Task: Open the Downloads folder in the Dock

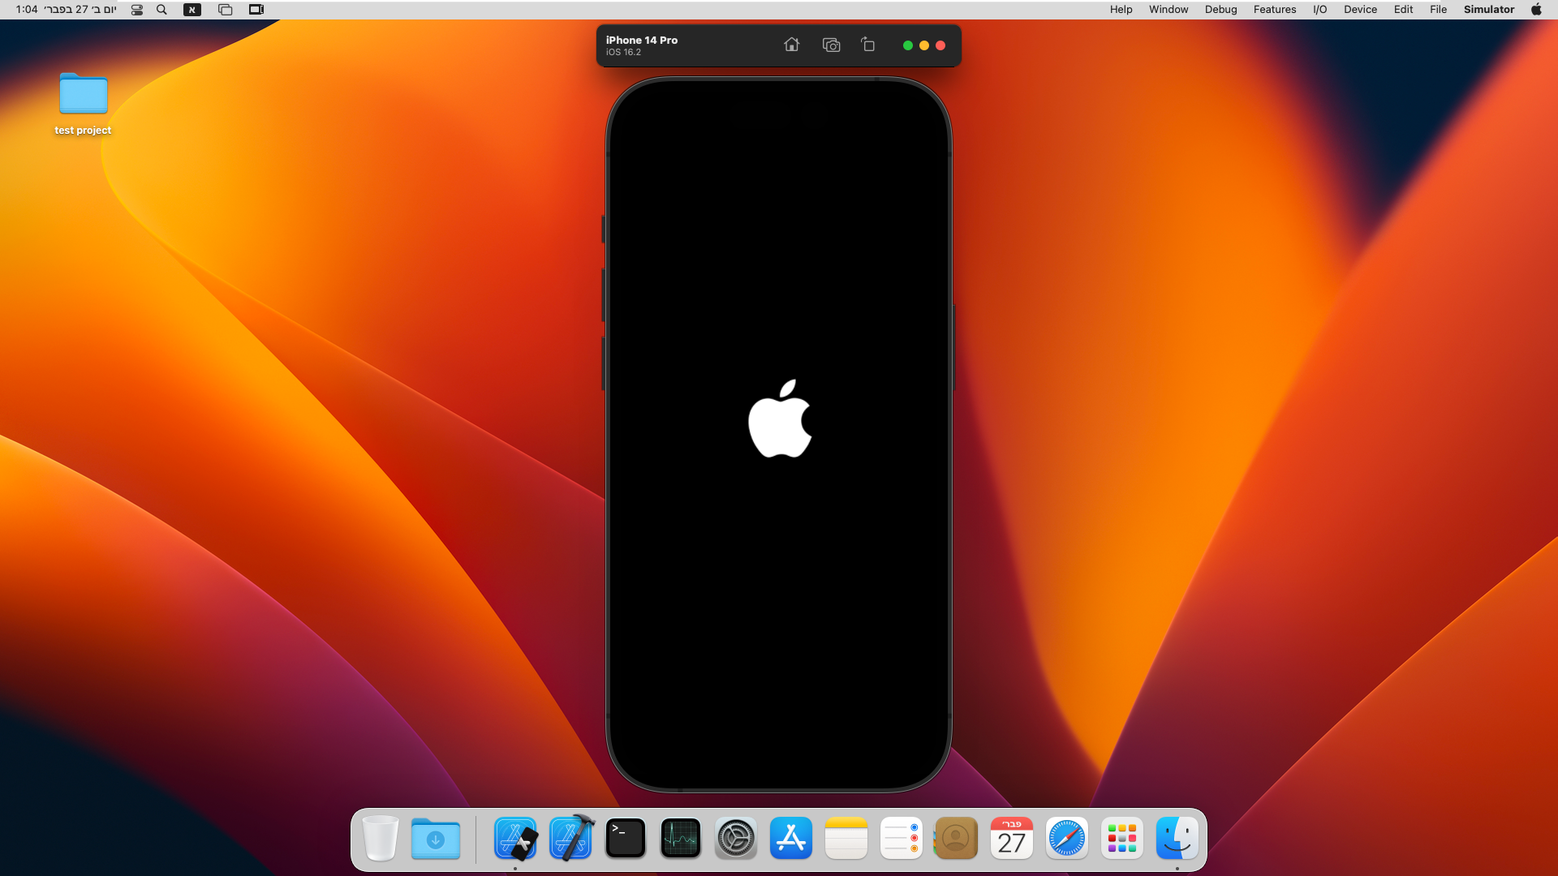Action: pos(436,839)
